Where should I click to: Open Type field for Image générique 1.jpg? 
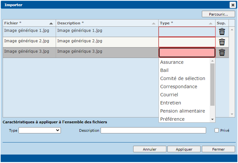tap(187, 32)
